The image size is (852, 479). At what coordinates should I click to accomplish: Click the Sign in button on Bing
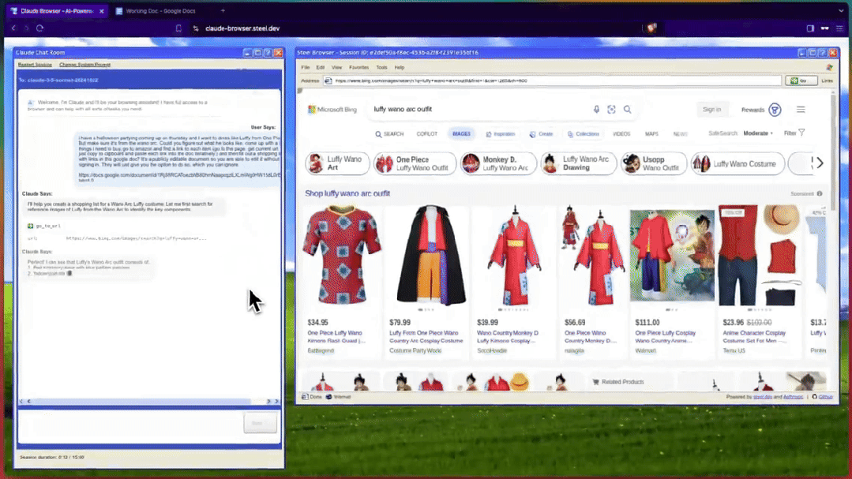pyautogui.click(x=711, y=110)
